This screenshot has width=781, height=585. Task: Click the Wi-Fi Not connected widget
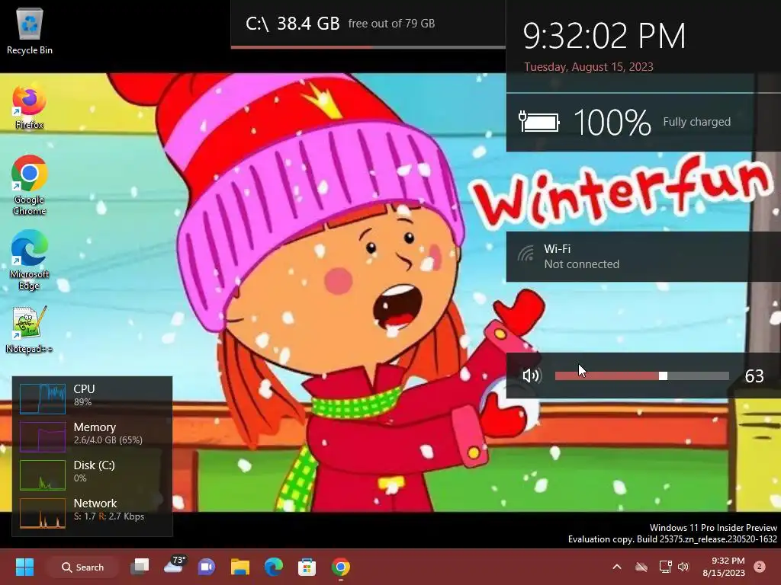click(x=644, y=257)
